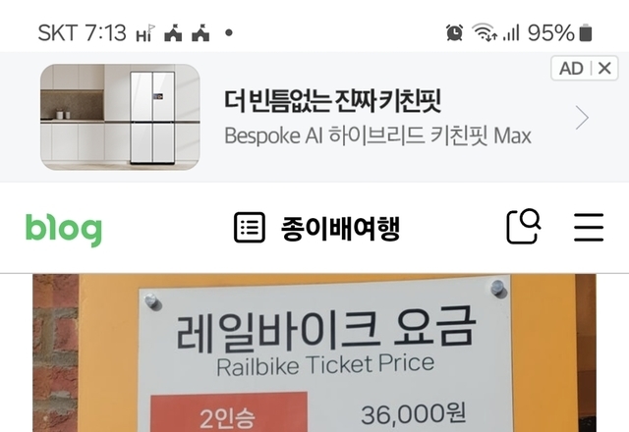The image size is (629, 432).
Task: Close the ad using X icon
Action: point(604,68)
